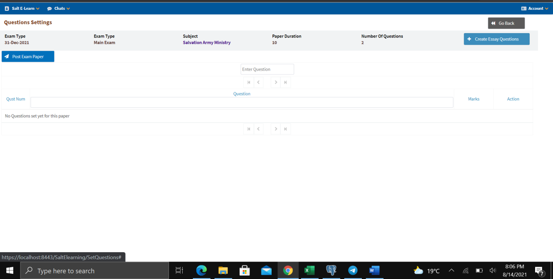Click next page arrow in top paginator
Screen dimensions: 553x279
coord(276,83)
